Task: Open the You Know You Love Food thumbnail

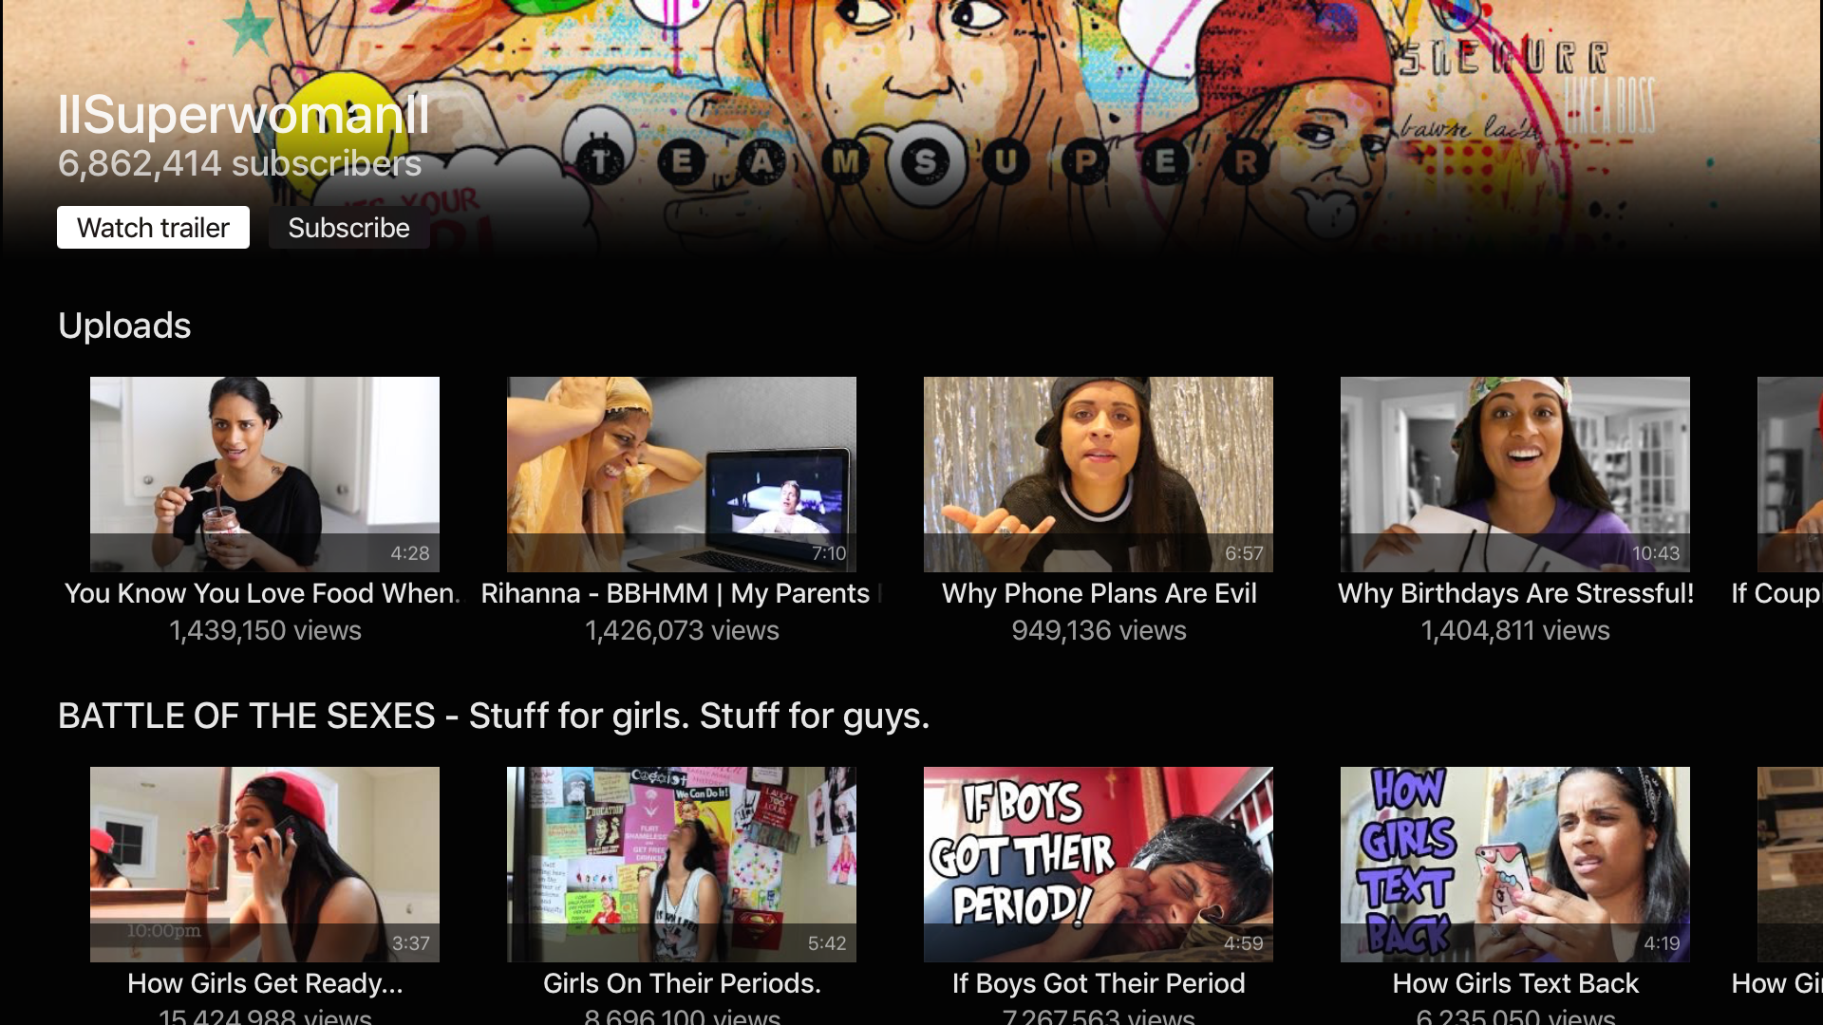Action: click(x=264, y=474)
